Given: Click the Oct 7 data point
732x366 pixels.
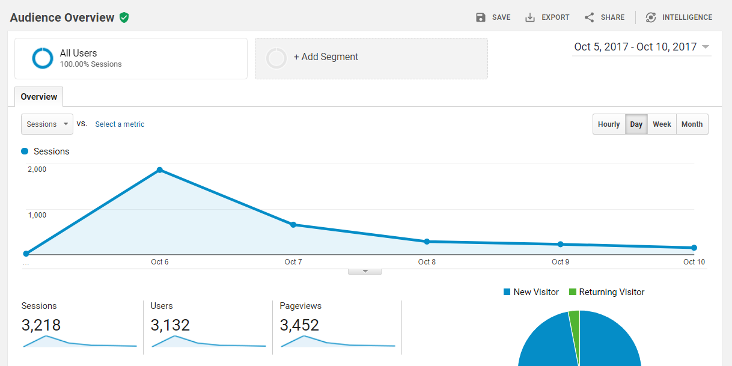Looking at the screenshot, I should (293, 225).
